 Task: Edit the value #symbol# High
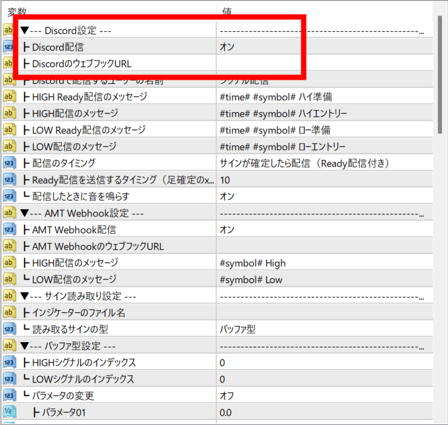pos(253,263)
